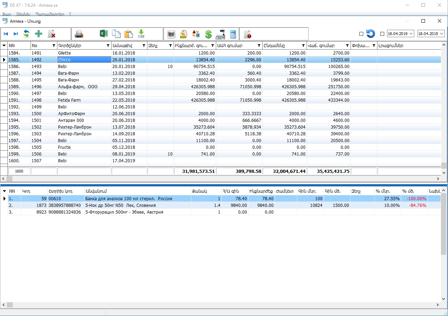Image resolution: width=448 pixels, height=316 pixels.
Task: Select item 5-Нок др 50мг N50
Action: click(138, 205)
